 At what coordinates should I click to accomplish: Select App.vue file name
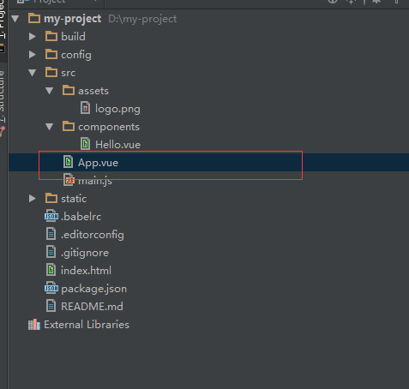pos(98,163)
